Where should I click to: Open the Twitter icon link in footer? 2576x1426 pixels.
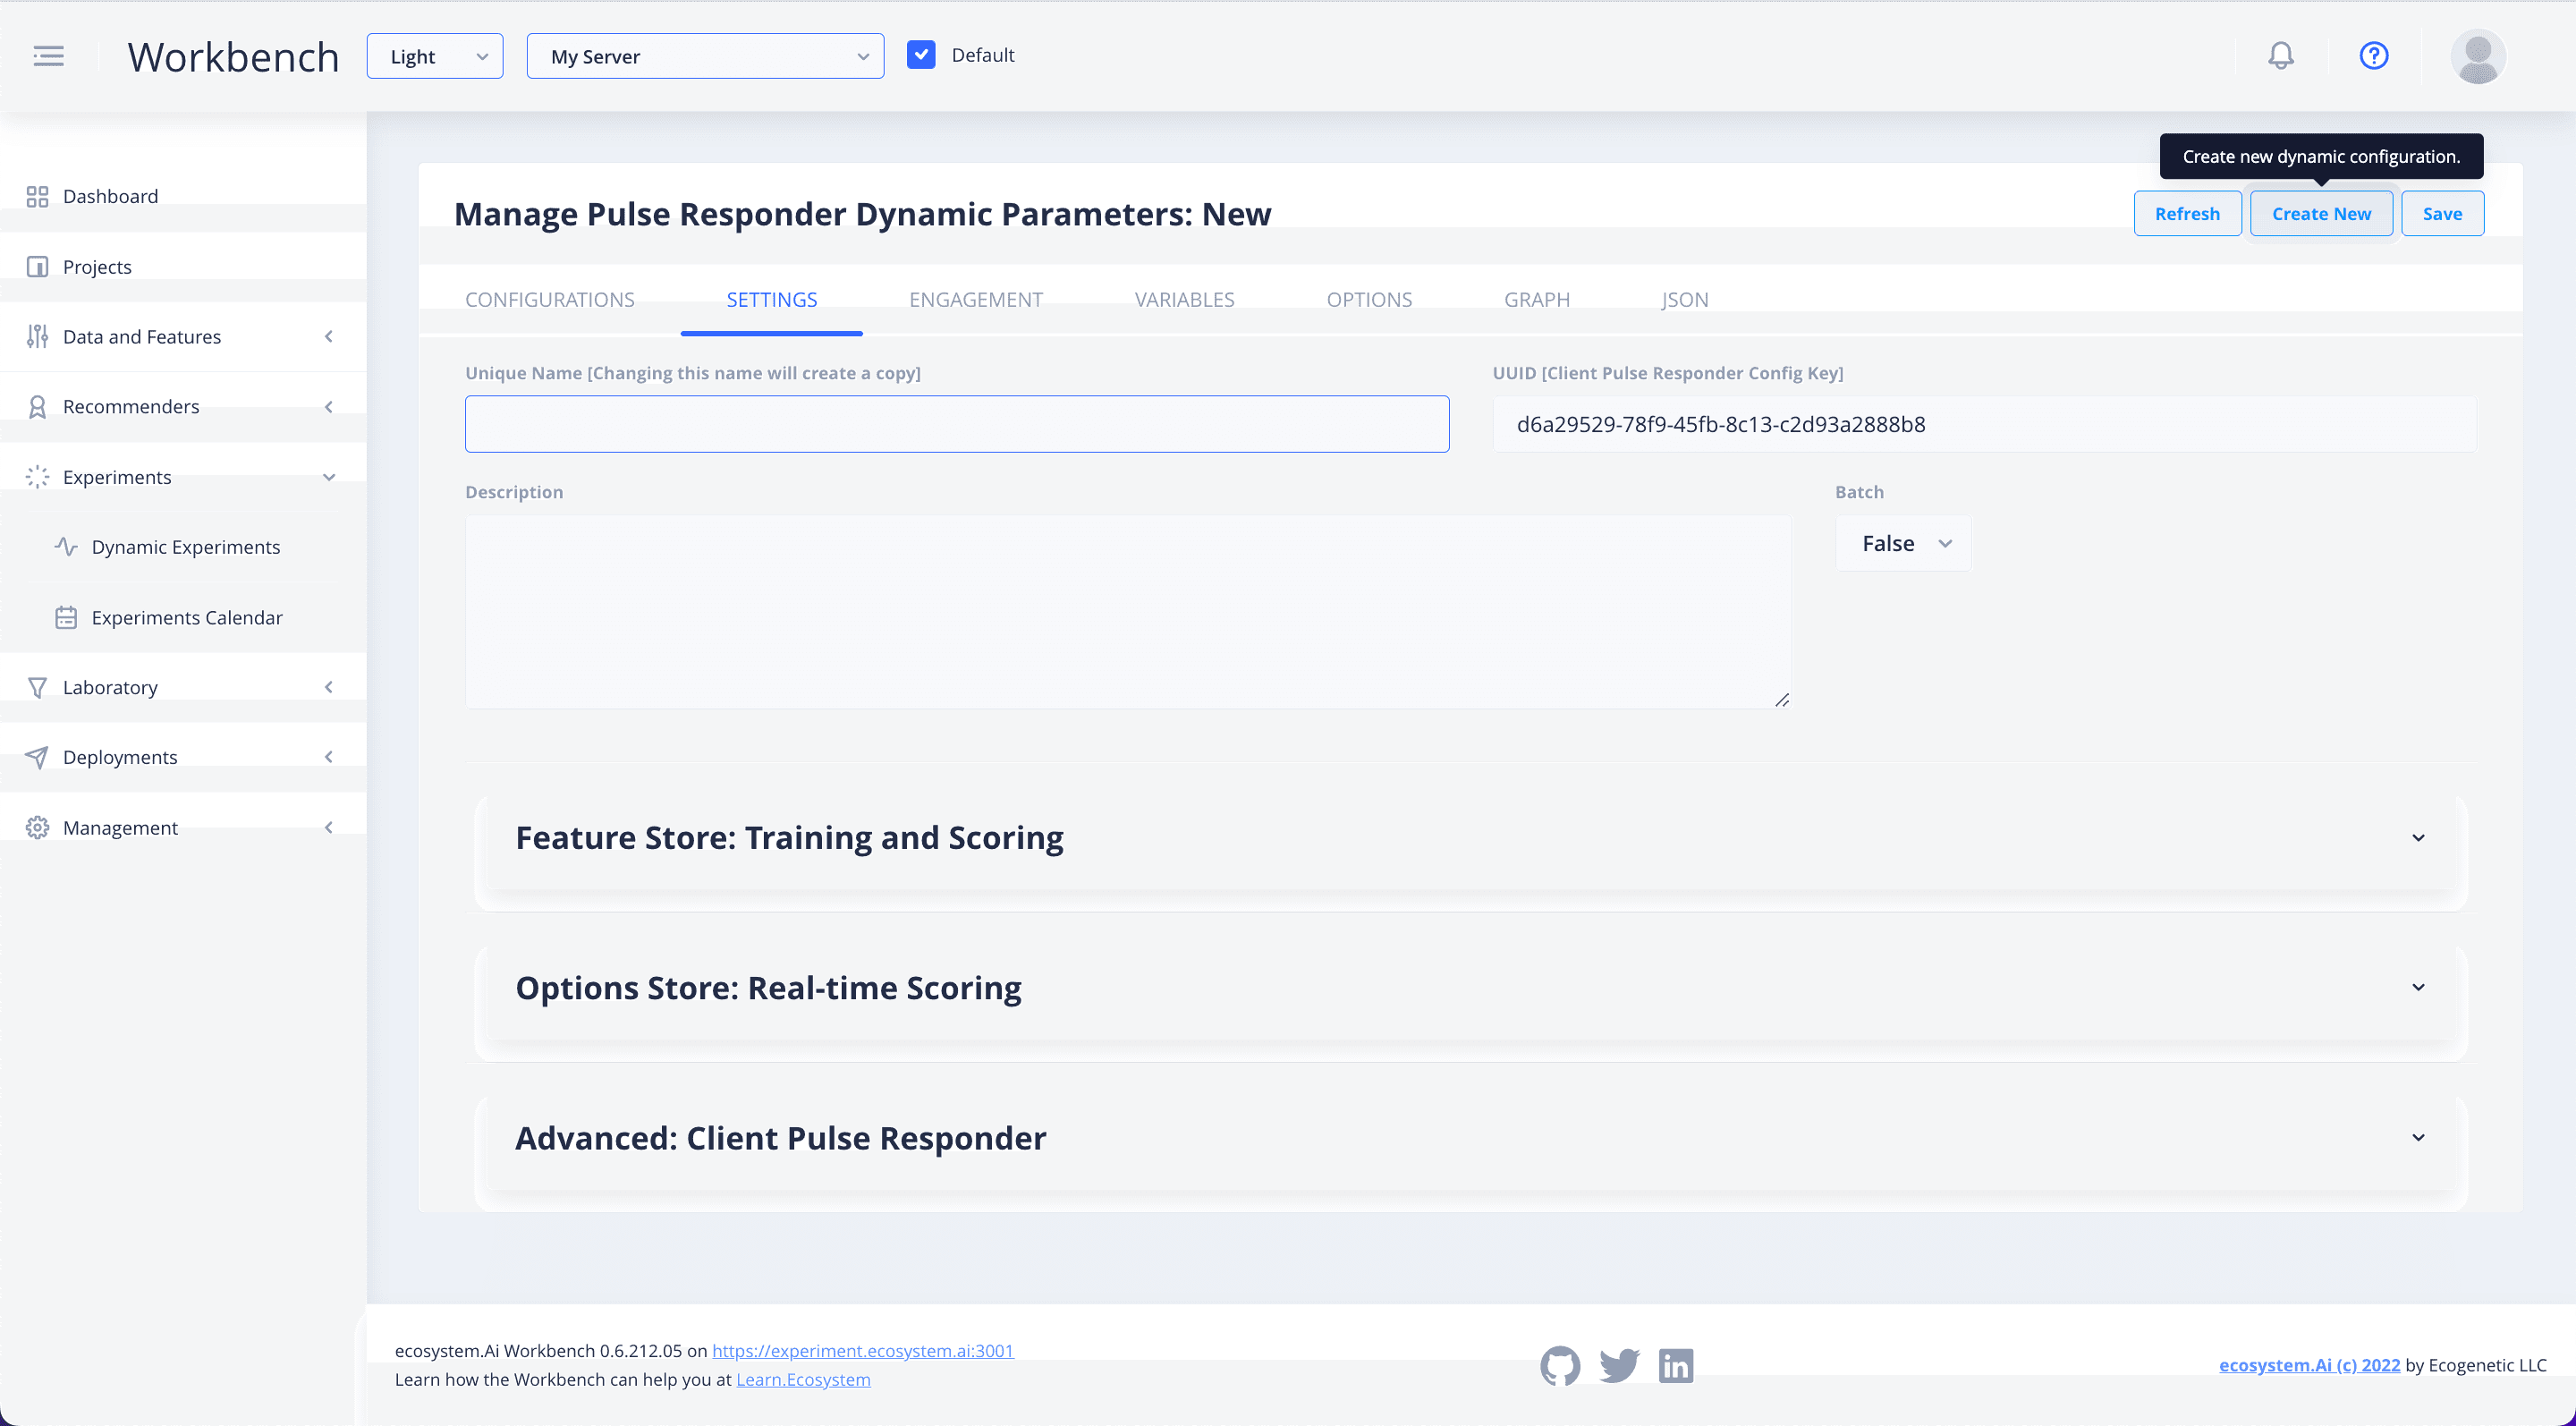(1618, 1365)
